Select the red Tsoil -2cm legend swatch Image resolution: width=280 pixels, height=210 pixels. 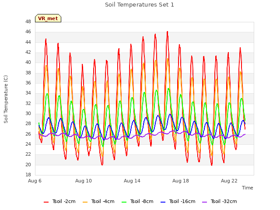pyautogui.click(x=46, y=202)
